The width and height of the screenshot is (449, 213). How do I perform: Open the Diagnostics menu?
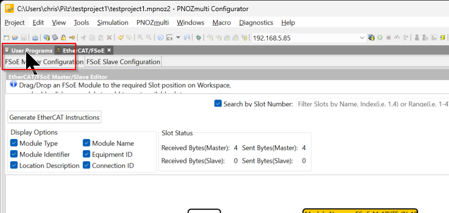click(x=256, y=23)
